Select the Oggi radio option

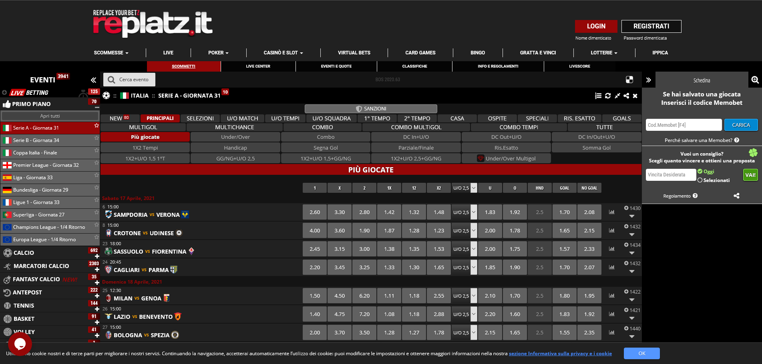point(700,171)
